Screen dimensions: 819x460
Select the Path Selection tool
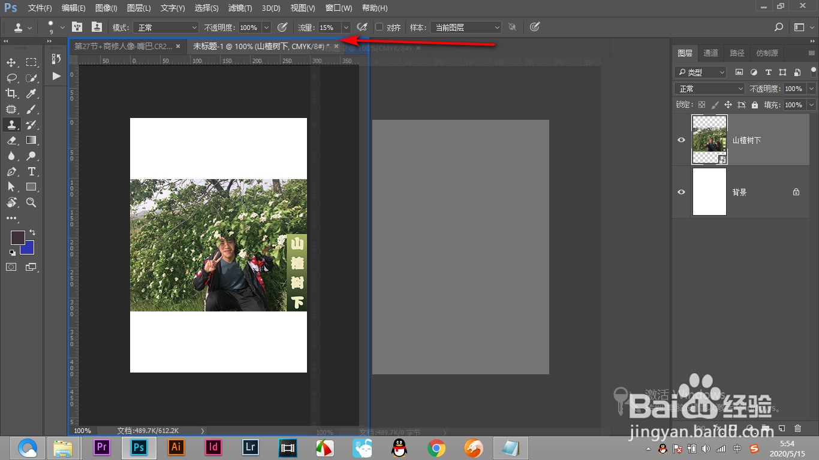click(11, 187)
